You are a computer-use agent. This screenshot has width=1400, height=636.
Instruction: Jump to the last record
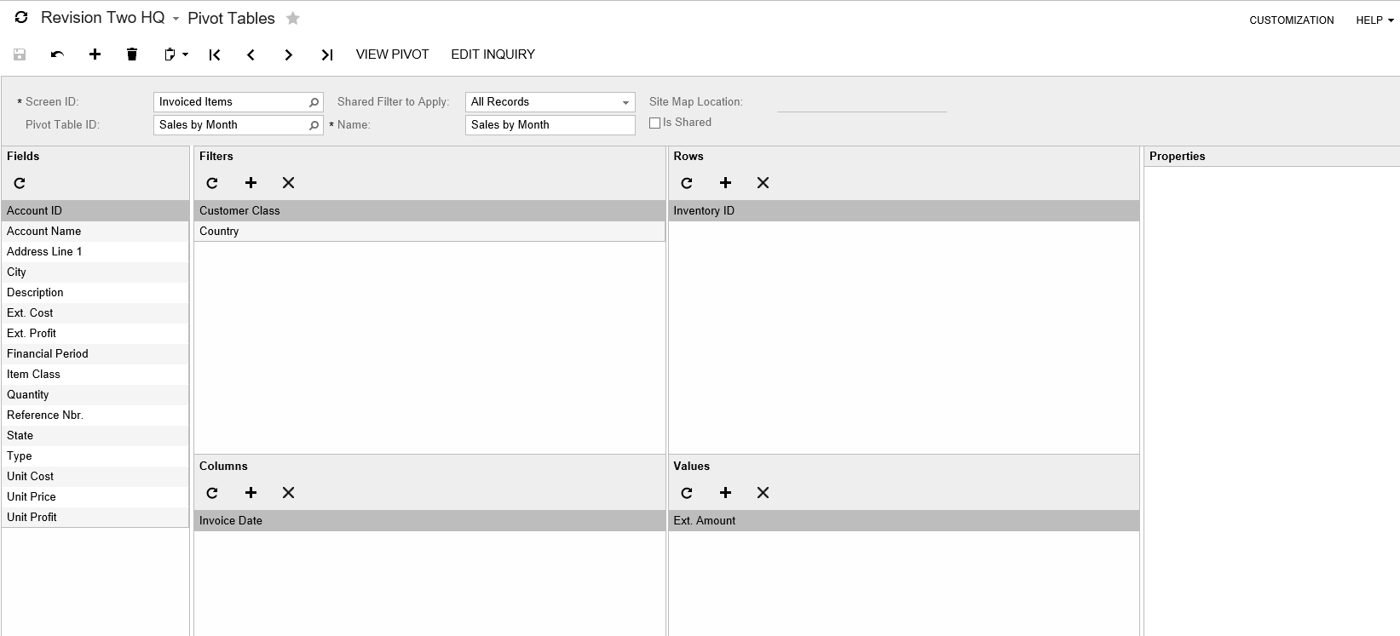tap(326, 54)
